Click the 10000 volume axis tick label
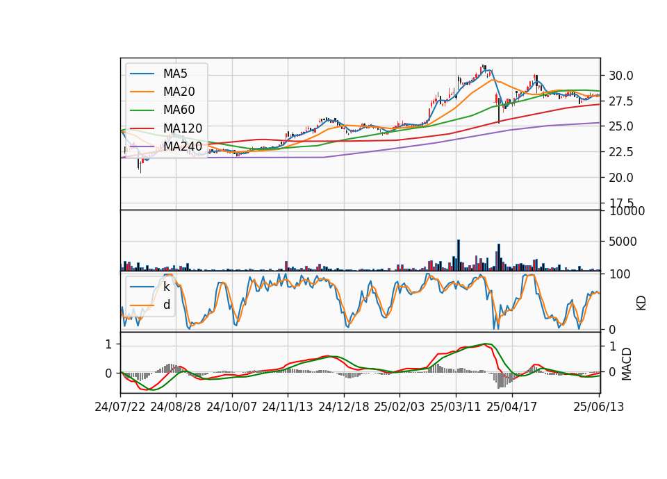The image size is (667, 479). tap(627, 211)
